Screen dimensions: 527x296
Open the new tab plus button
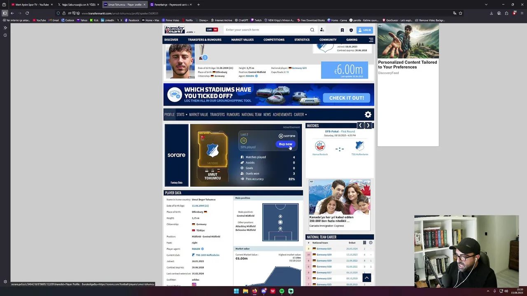pos(198,5)
